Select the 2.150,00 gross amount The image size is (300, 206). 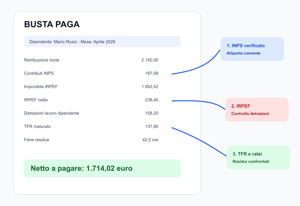click(x=150, y=60)
